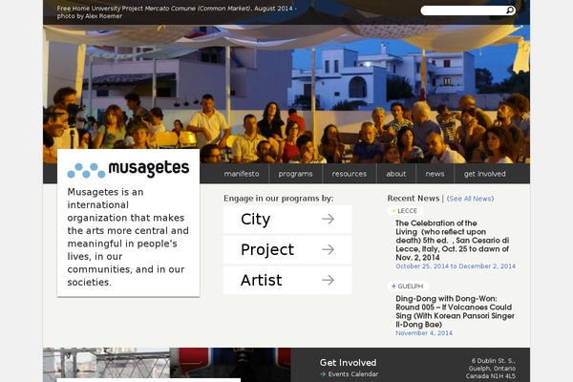Image resolution: width=573 pixels, height=382 pixels.
Task: Select the get involved menu item
Action: coord(485,174)
